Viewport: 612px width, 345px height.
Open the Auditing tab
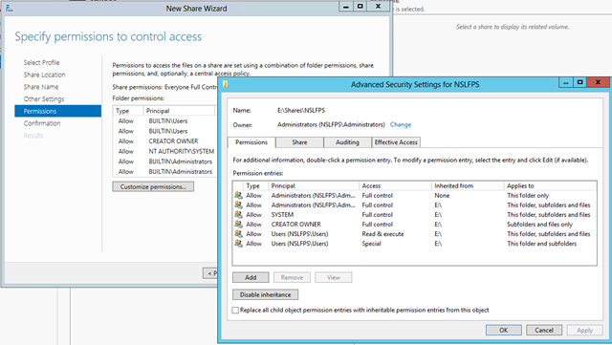click(347, 142)
